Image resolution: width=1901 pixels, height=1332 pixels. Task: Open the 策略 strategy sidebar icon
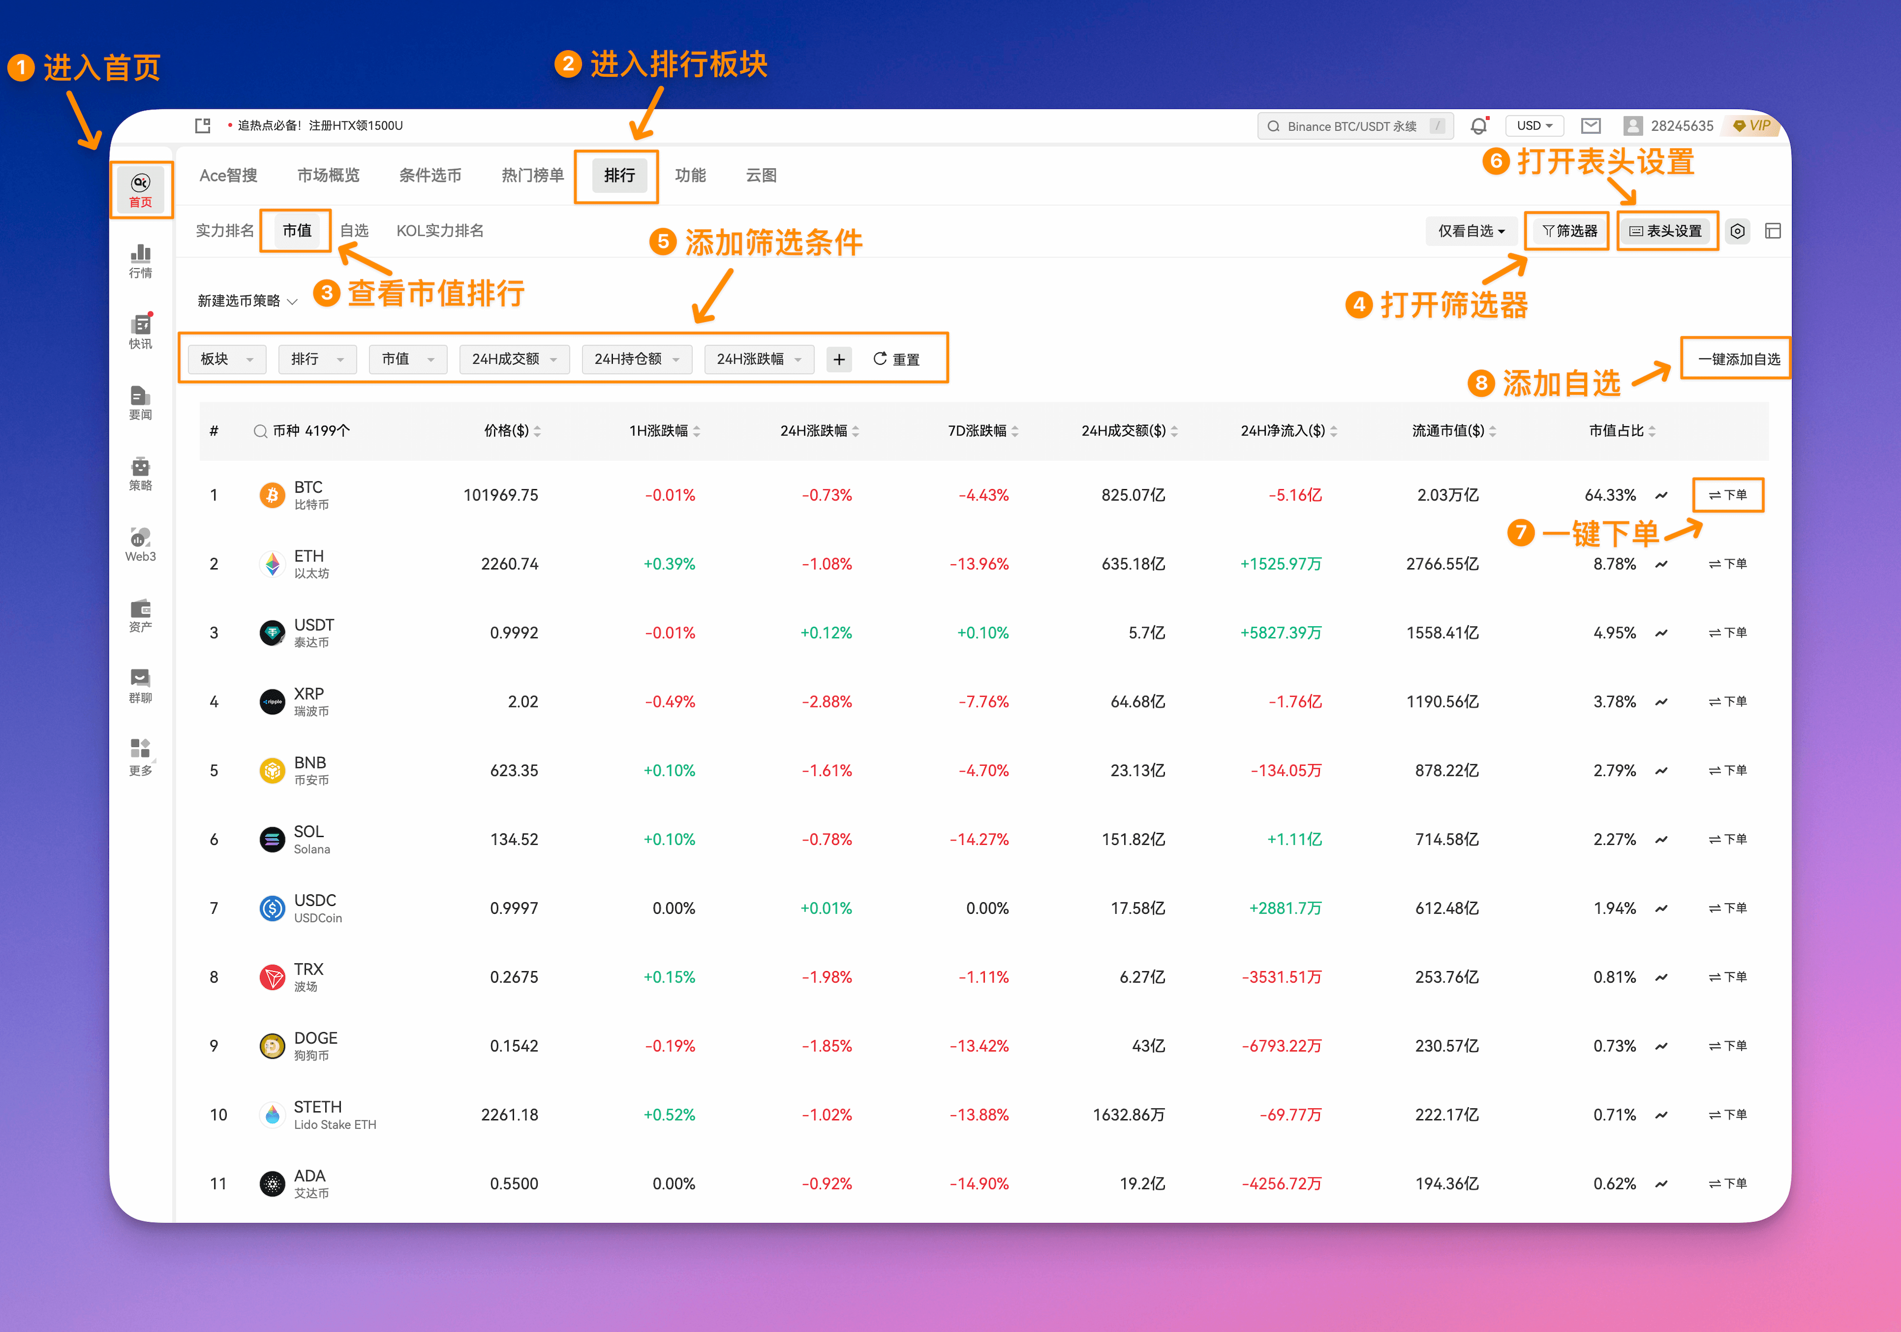(141, 474)
